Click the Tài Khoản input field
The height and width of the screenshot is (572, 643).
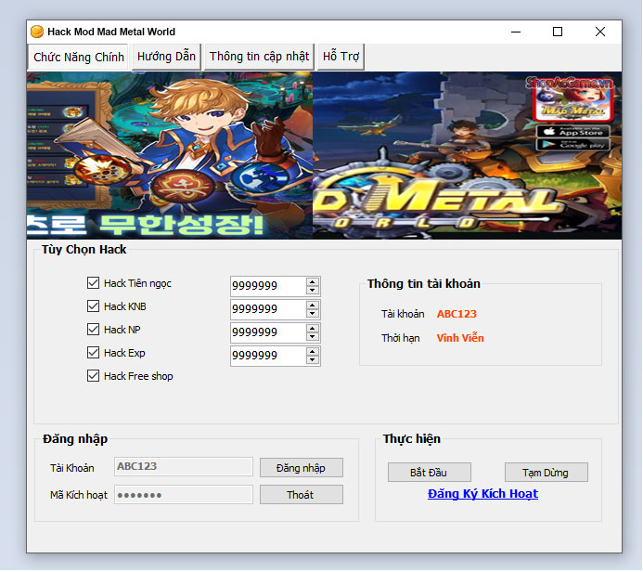184,467
